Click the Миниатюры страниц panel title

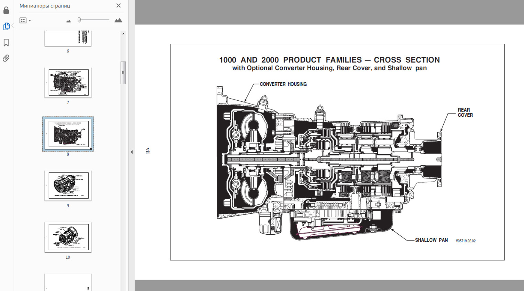click(45, 6)
